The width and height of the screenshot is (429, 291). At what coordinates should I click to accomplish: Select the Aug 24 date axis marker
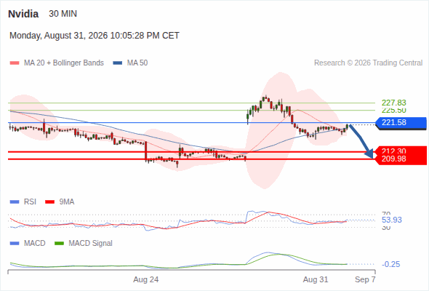tap(145, 279)
